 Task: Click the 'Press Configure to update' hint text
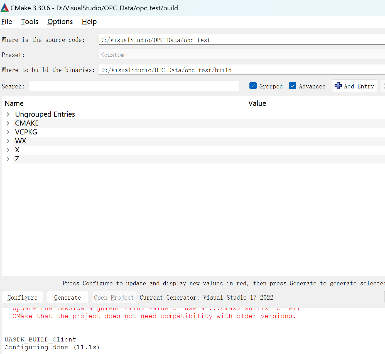pos(224,283)
